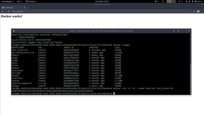204x115 pixels.
Task: Open the Chromium profile avatar
Action: coord(198,11)
